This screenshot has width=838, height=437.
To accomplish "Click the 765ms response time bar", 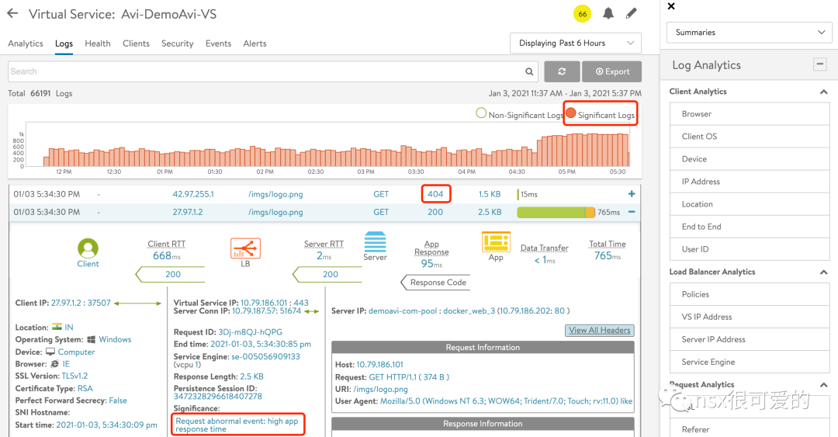I will coord(556,213).
